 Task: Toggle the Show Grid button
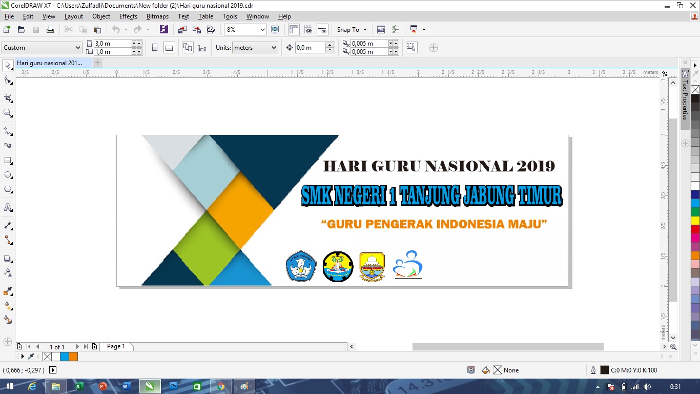click(308, 30)
